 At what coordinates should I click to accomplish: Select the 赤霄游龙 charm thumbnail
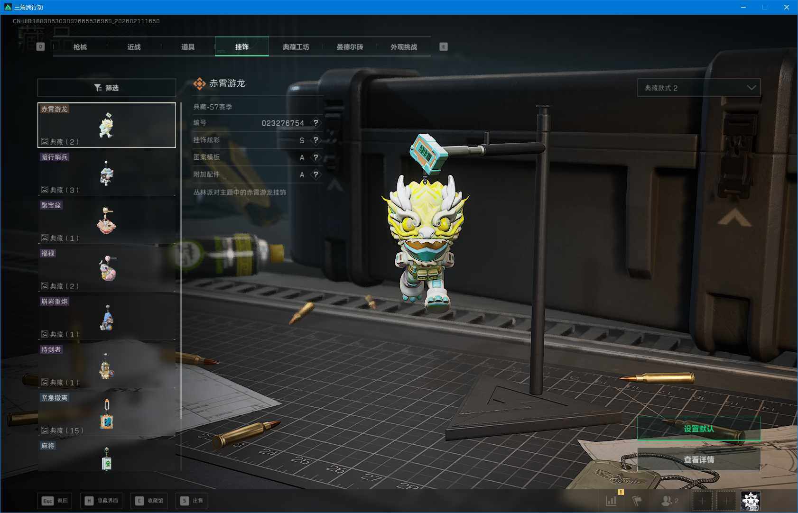click(x=107, y=125)
